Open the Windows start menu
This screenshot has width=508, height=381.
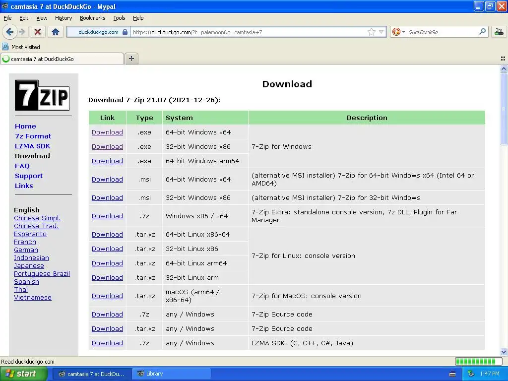pos(23,374)
